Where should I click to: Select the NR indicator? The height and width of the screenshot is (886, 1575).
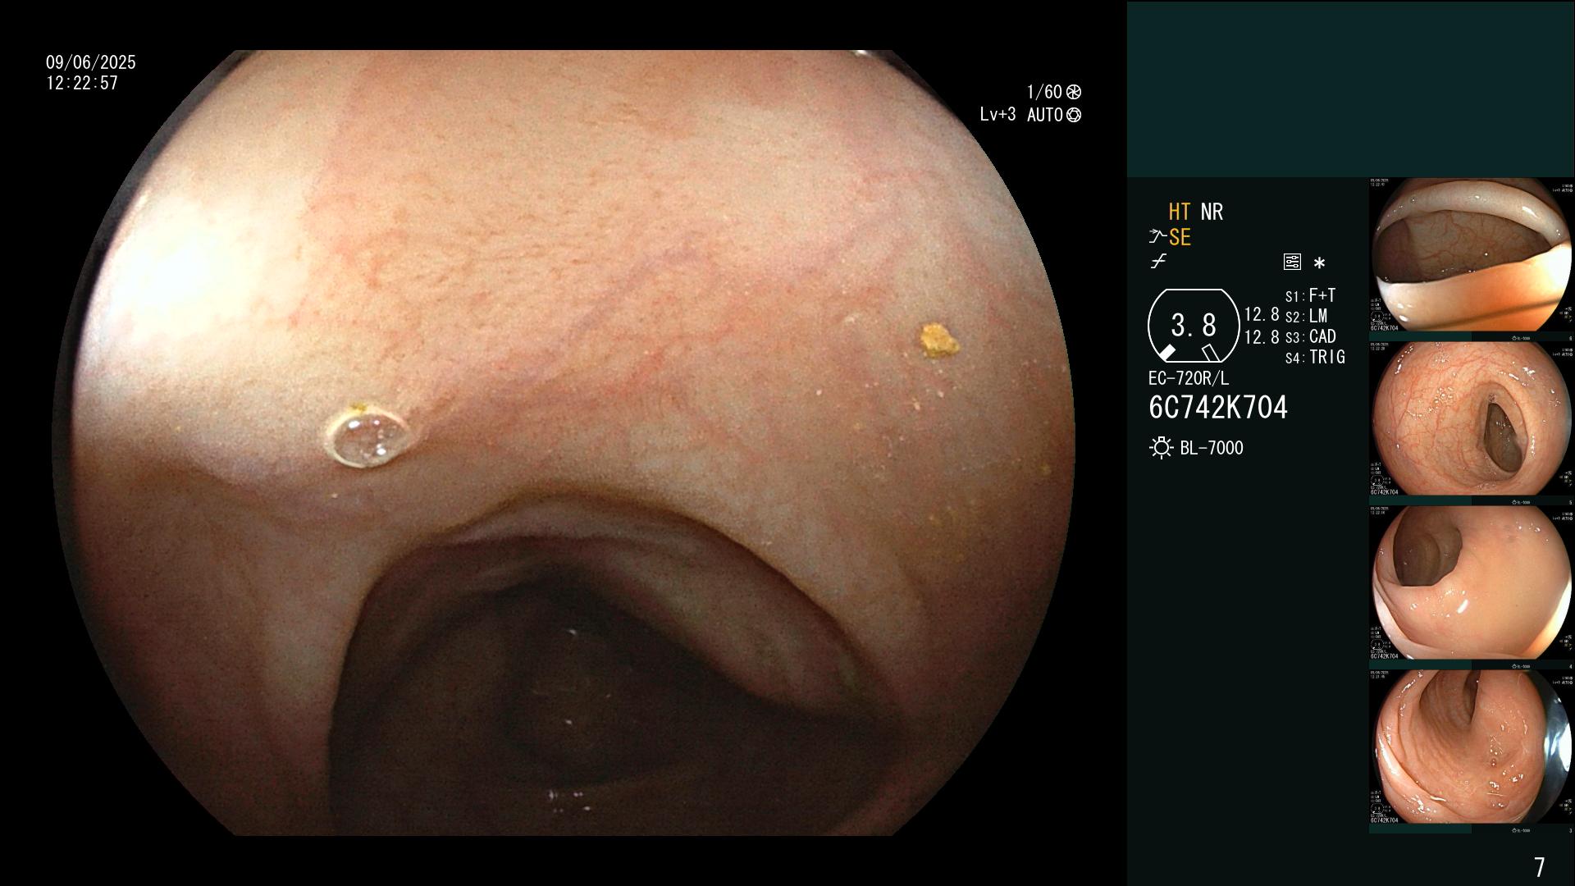tap(1212, 212)
